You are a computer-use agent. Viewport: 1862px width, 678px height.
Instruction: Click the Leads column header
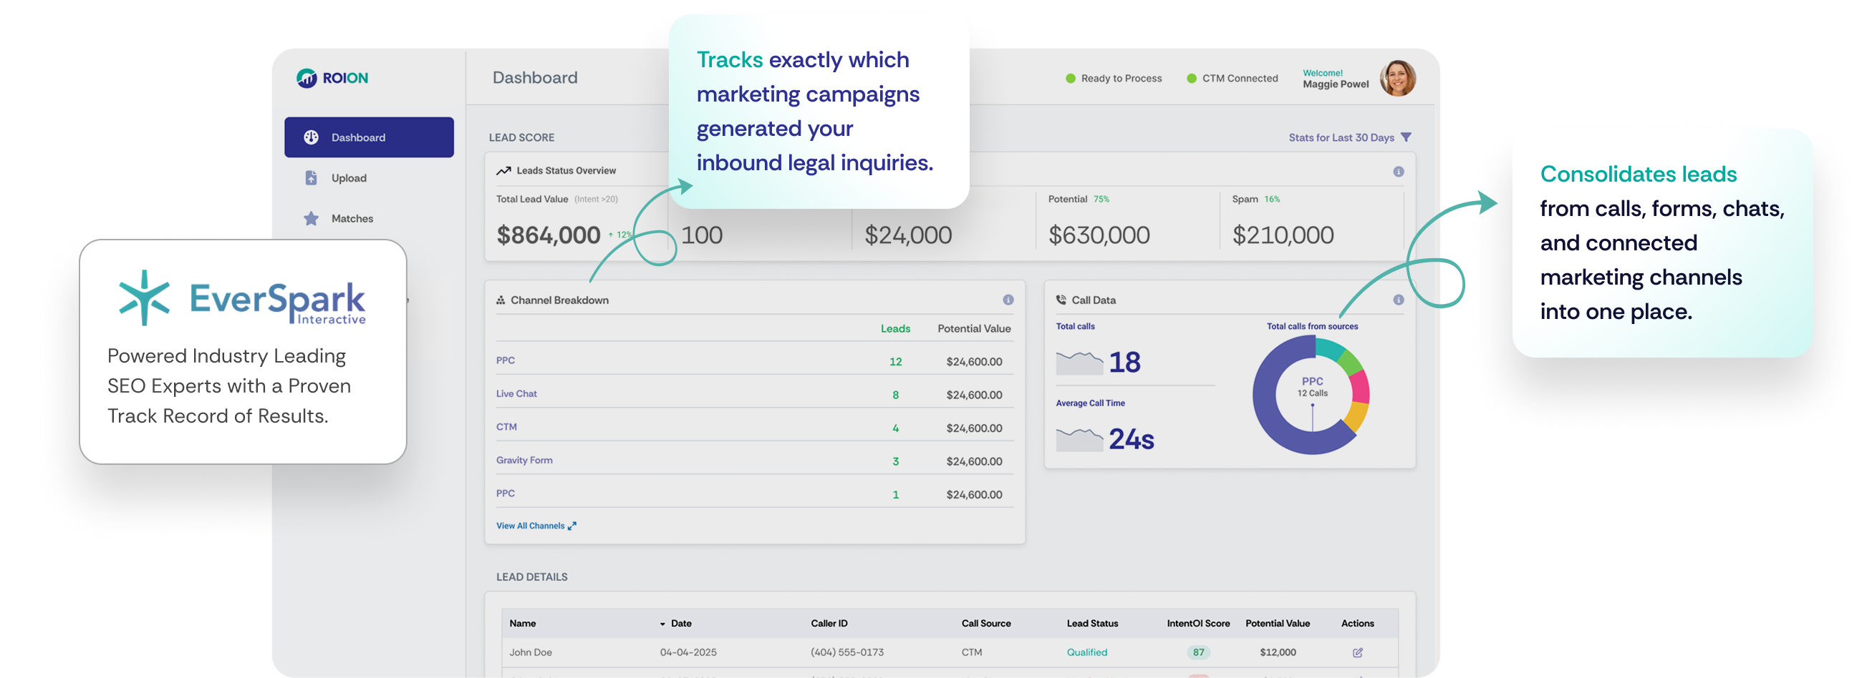(x=895, y=328)
